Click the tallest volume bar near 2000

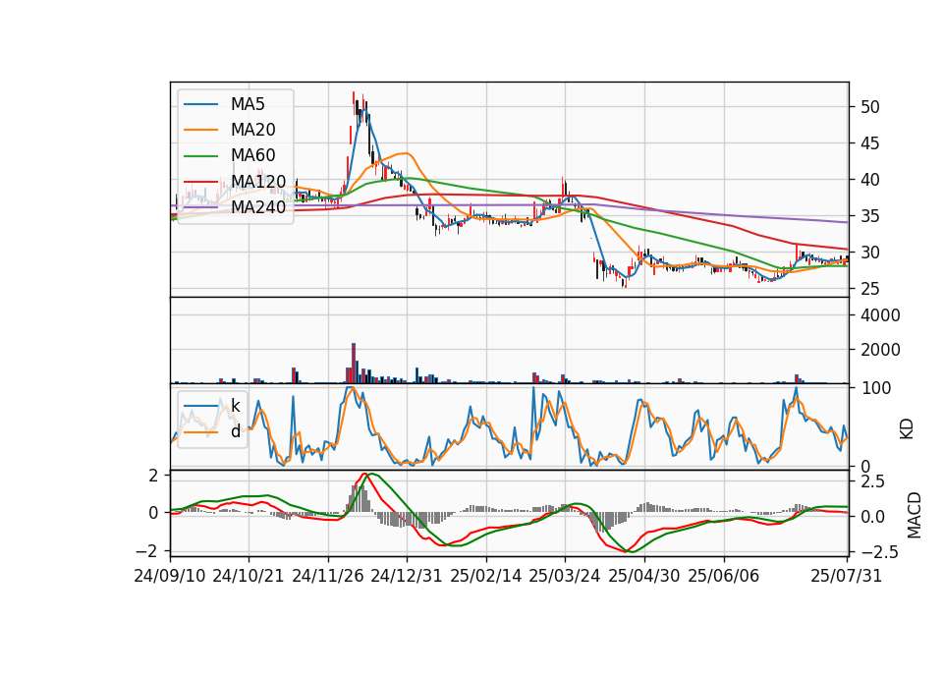coord(354,364)
